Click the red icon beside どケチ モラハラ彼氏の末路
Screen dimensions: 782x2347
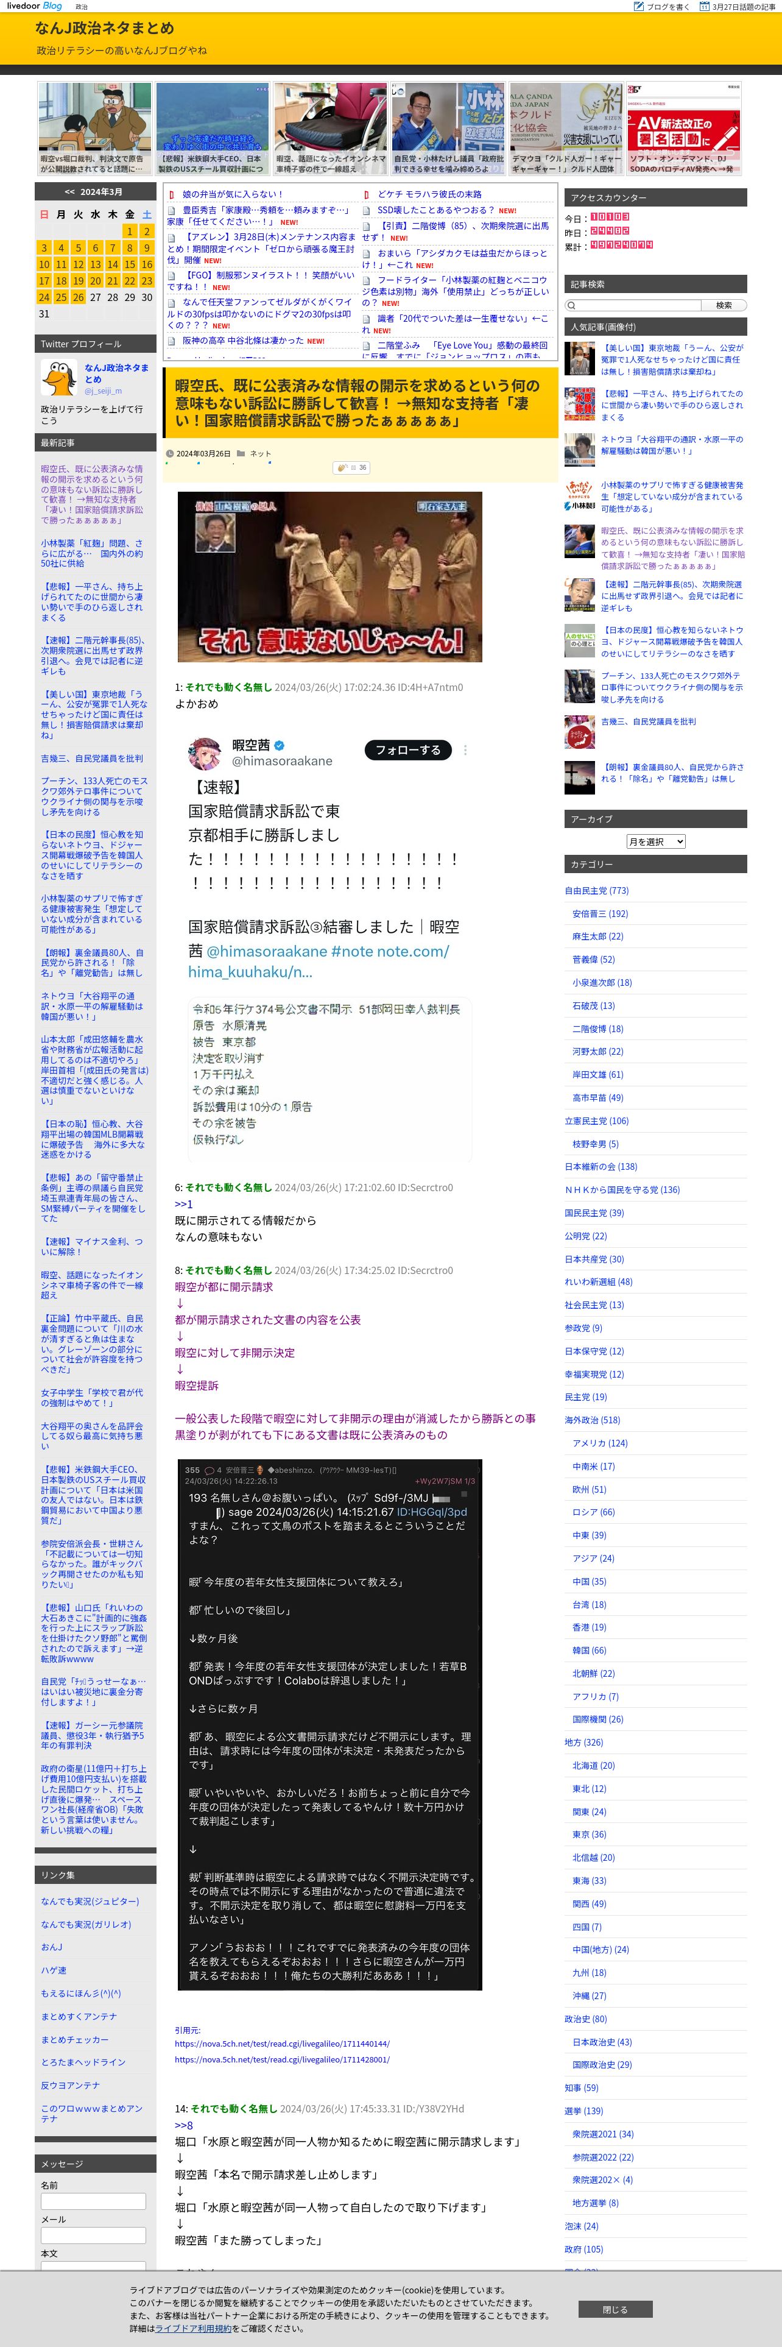tap(367, 194)
